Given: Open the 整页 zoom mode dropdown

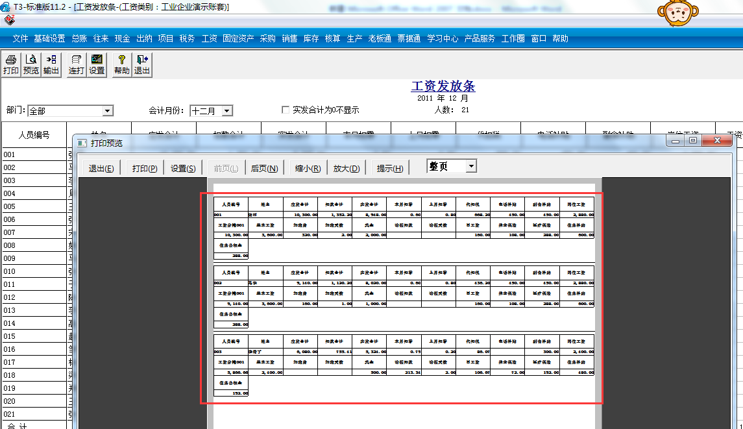Looking at the screenshot, I should 471,167.
